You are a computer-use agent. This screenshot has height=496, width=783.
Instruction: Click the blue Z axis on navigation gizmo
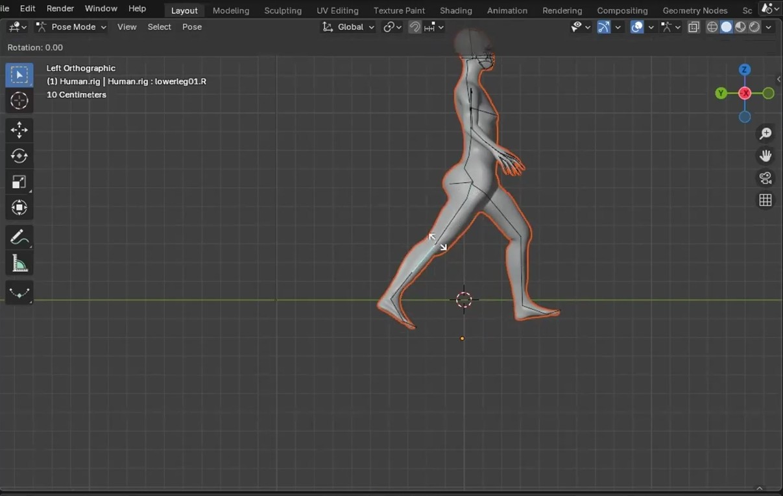click(x=745, y=69)
